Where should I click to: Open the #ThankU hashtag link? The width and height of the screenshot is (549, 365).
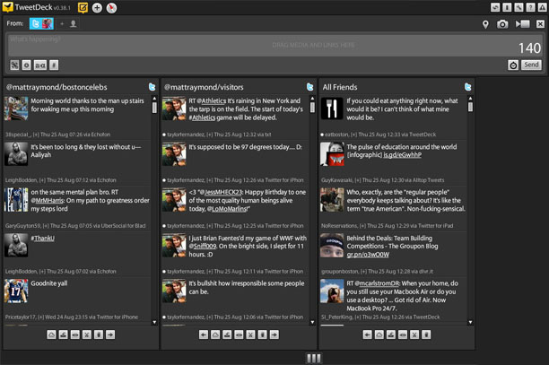pos(43,238)
